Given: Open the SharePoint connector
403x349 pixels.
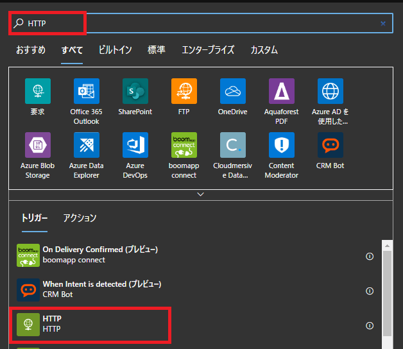Looking at the screenshot, I should tap(135, 91).
